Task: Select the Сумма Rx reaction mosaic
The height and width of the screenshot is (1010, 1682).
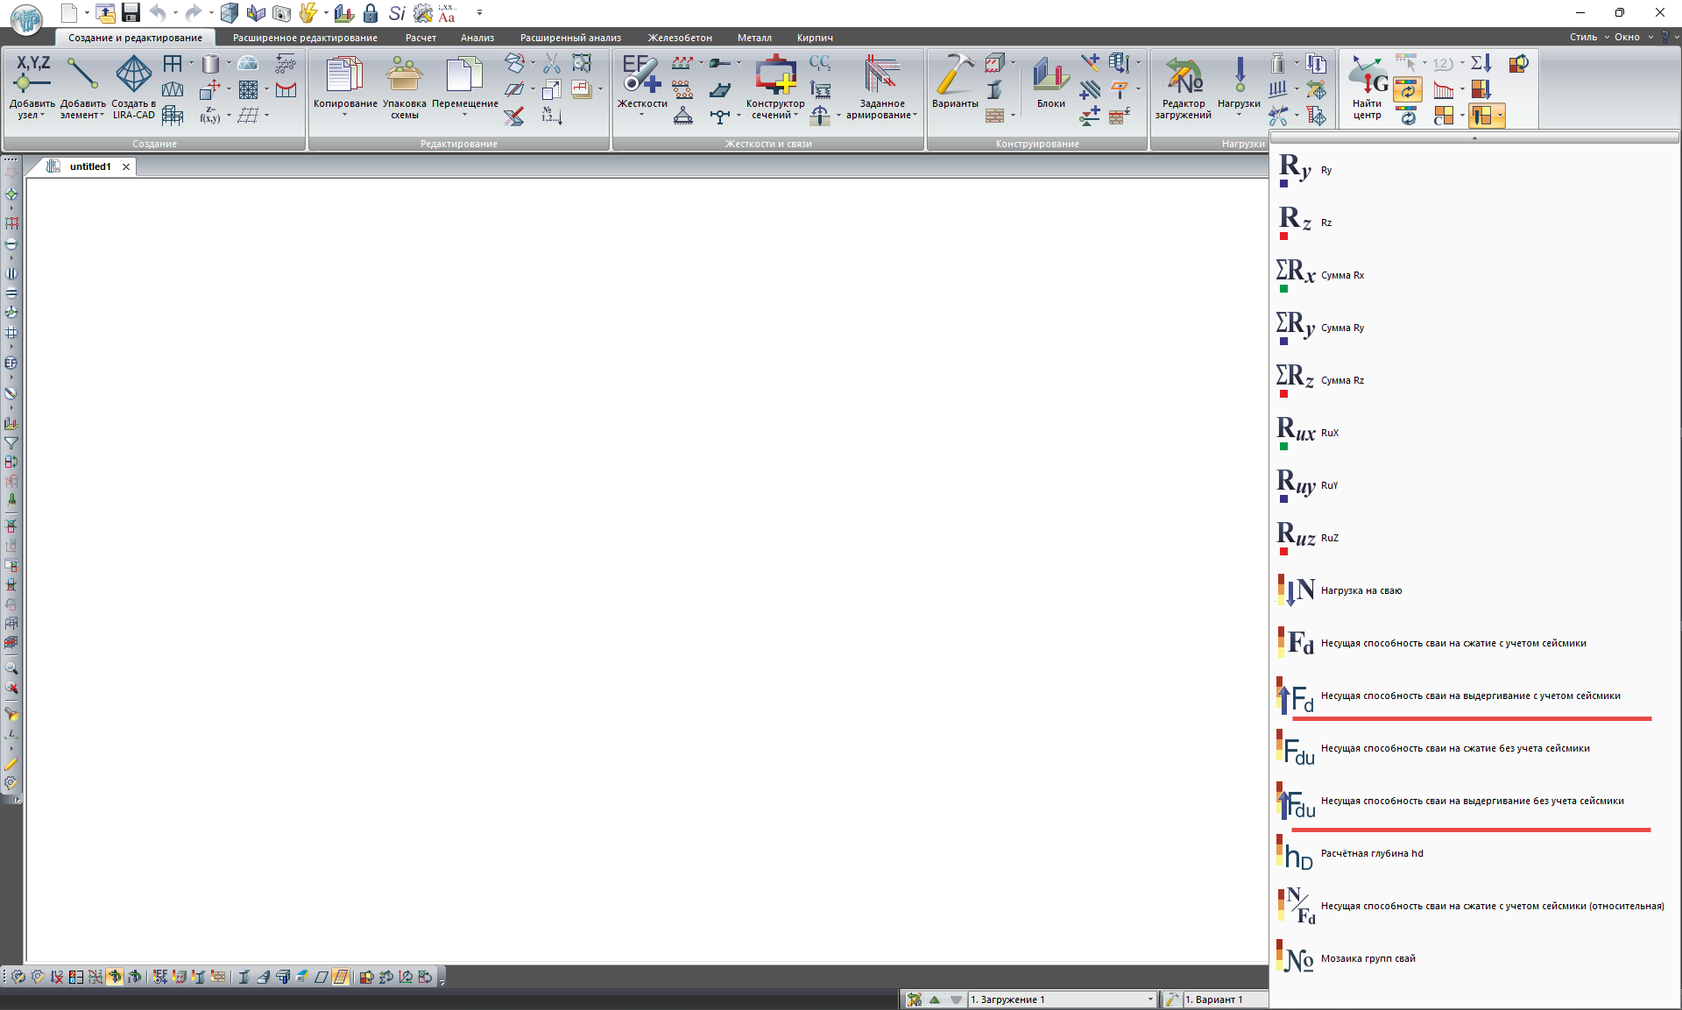Action: [x=1342, y=276]
